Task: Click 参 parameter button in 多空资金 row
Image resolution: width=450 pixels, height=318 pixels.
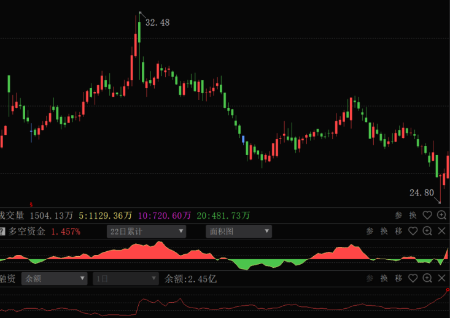Action: (370, 231)
